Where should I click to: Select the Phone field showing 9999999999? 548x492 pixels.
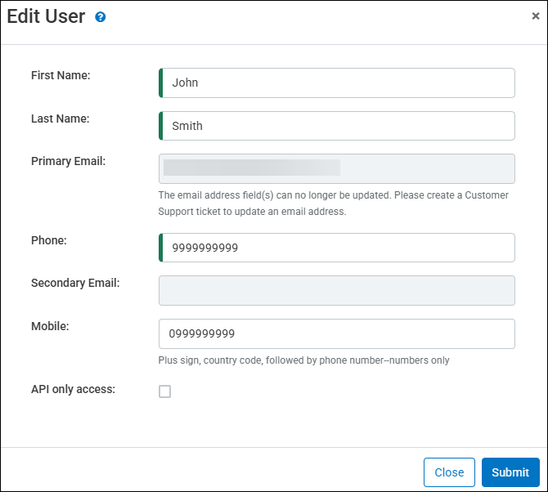click(x=337, y=248)
